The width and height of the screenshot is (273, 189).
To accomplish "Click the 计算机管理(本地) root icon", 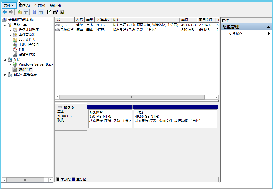I will [x=5, y=20].
